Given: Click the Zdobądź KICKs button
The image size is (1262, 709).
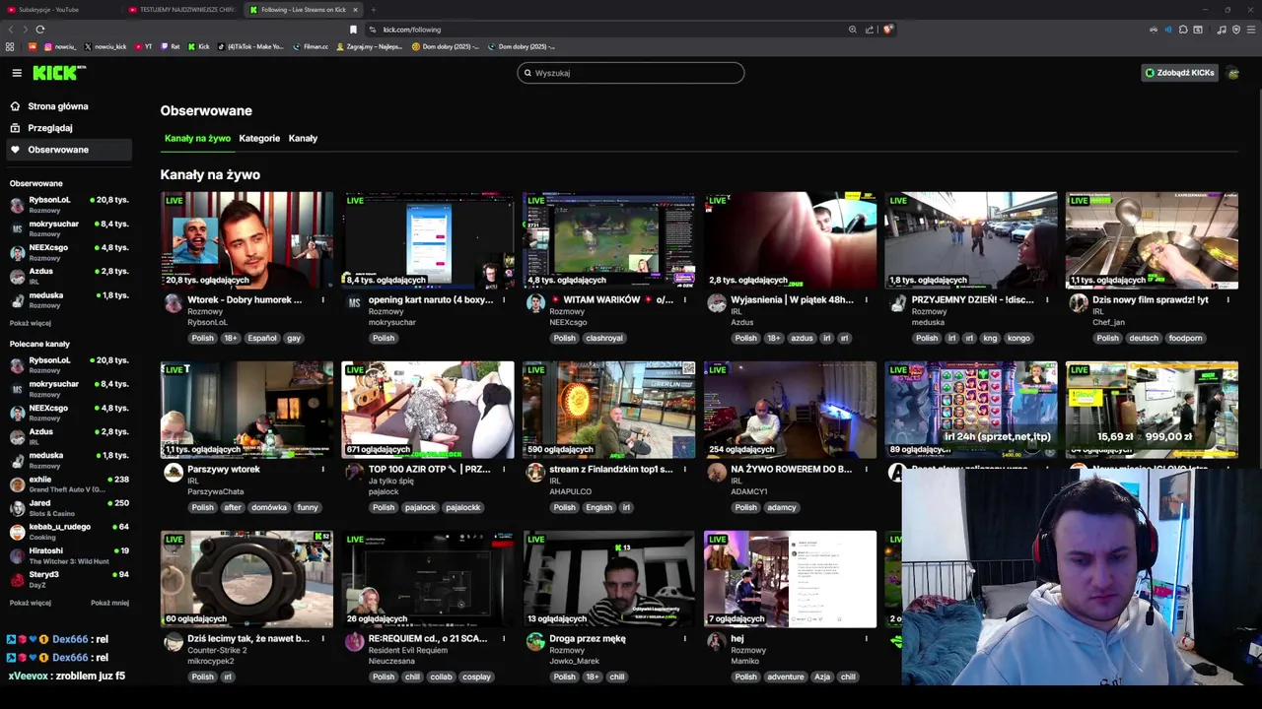Looking at the screenshot, I should [x=1179, y=73].
